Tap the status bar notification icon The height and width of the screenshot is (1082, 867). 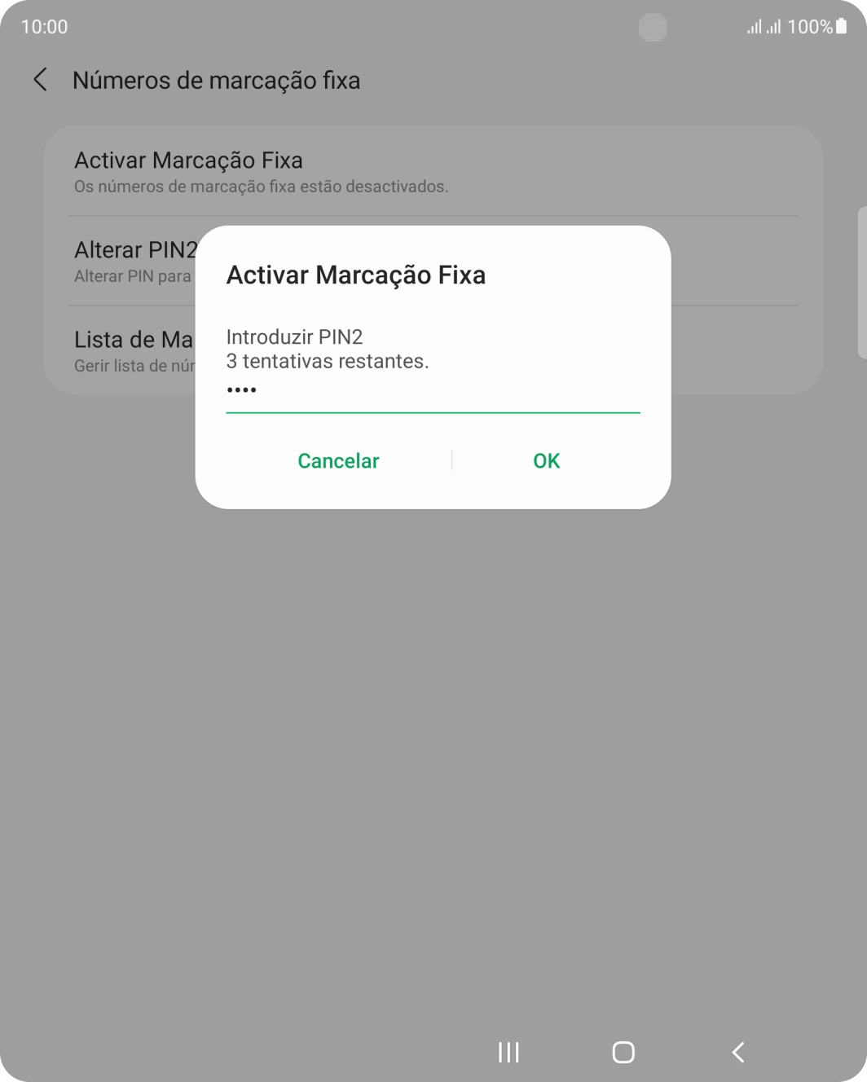pos(653,28)
